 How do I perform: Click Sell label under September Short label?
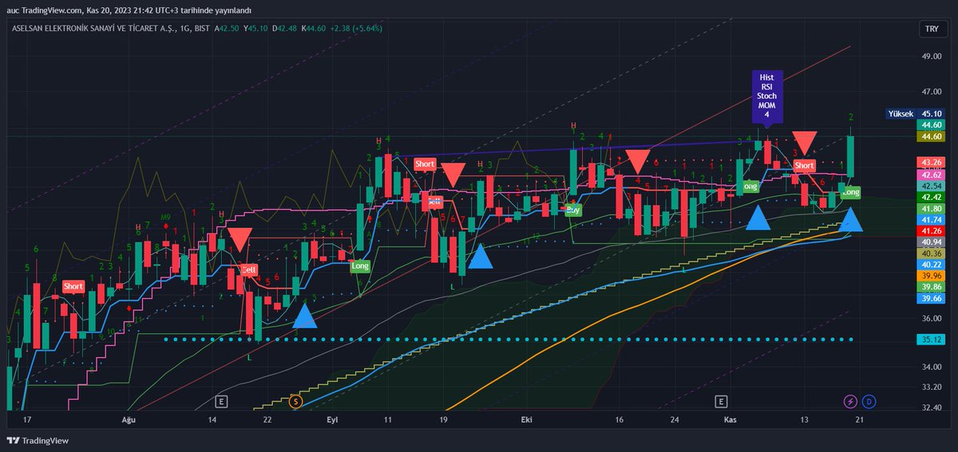[x=433, y=202]
